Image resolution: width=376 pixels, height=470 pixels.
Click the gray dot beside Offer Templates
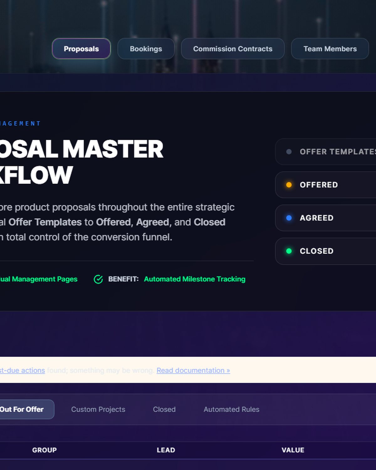[x=289, y=152]
